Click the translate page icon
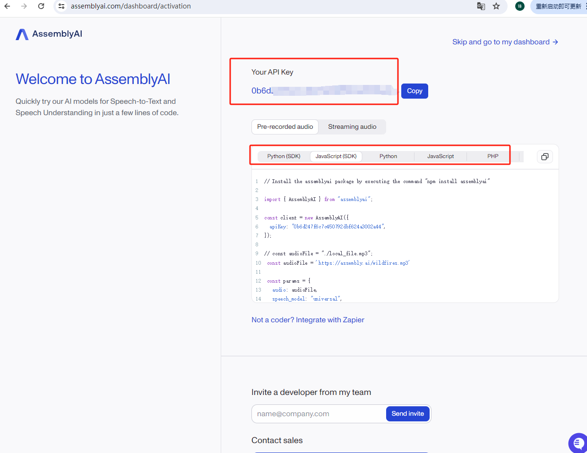The width and height of the screenshot is (587, 453). tap(481, 6)
